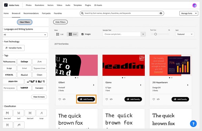Open the Templates menu item
This screenshot has width=202, height=131.
tap(77, 5)
